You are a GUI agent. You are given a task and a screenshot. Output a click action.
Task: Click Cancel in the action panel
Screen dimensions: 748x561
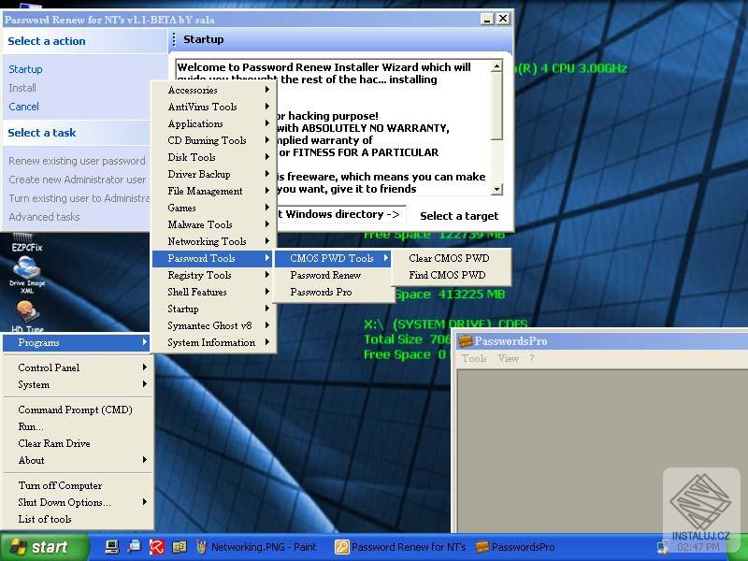click(x=25, y=107)
